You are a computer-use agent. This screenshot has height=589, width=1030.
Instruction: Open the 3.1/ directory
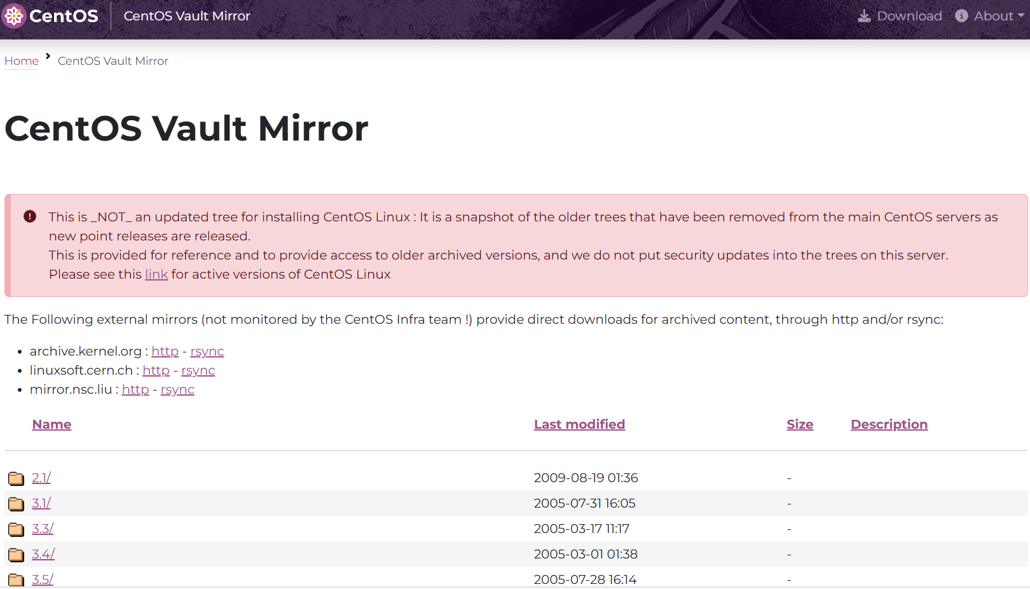41,503
